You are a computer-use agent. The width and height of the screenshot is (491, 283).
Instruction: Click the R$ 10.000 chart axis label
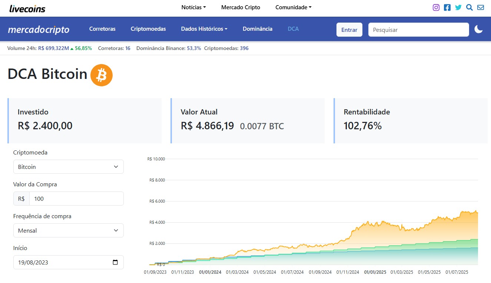(x=156, y=159)
